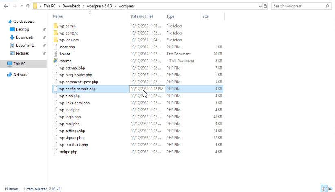This screenshot has width=335, height=192.
Task: Click the pin icon beside Desktop
Action: pos(44,29)
